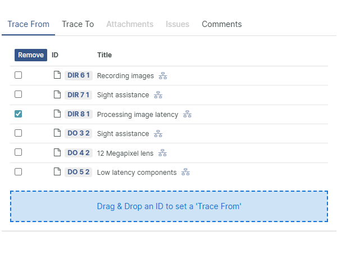Open the hierarchy icon for Processing image latency

188,114
